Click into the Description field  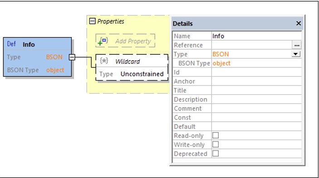click(x=256, y=99)
